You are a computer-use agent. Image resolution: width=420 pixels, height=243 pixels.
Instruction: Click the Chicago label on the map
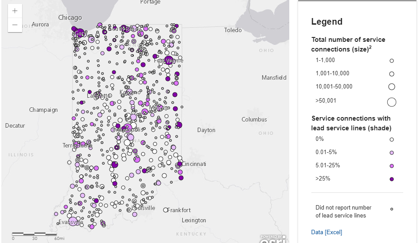click(x=70, y=18)
